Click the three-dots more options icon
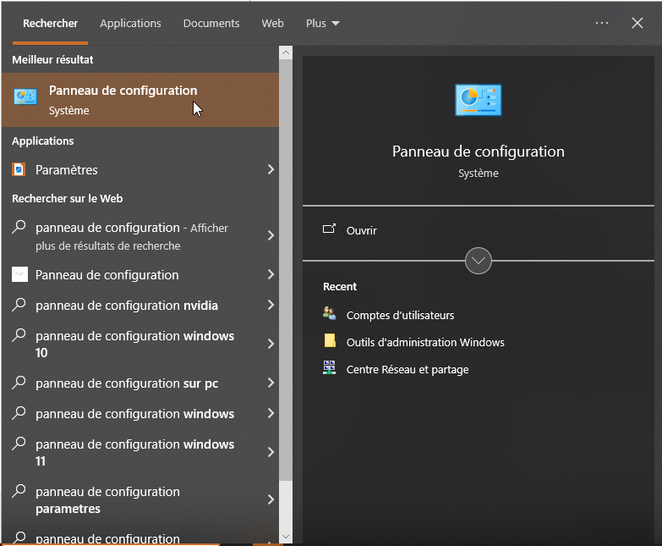 pyautogui.click(x=601, y=23)
